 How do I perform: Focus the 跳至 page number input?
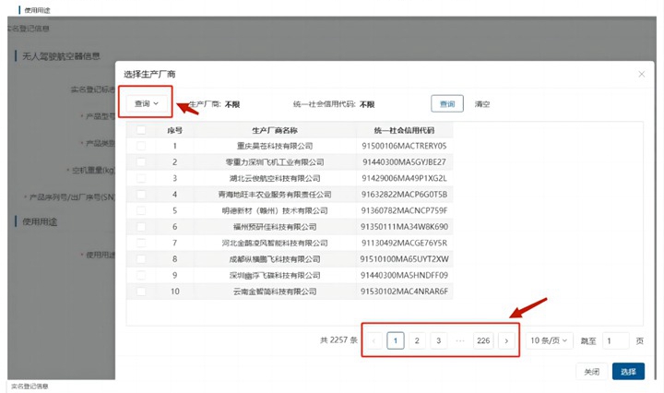[x=614, y=340]
